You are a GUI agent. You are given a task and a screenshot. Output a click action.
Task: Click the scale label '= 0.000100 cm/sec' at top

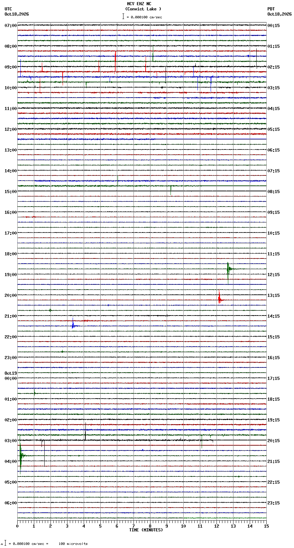[144, 17]
